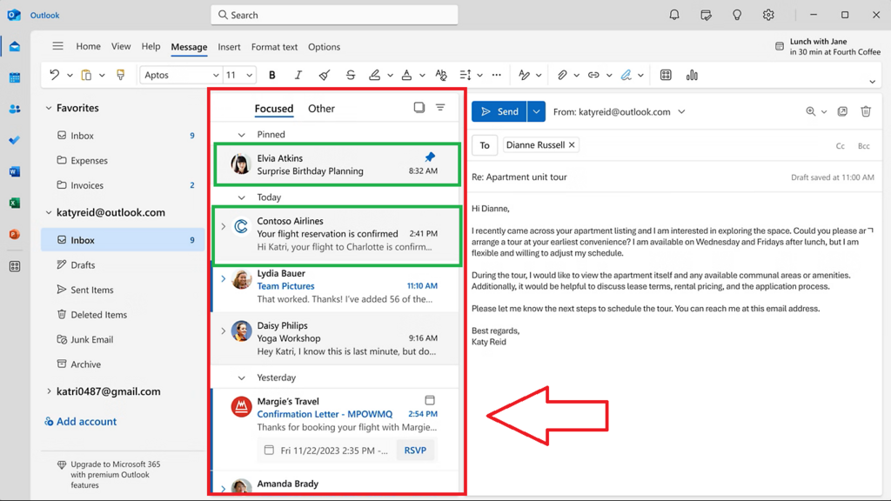Launch Word from the left app bar
Image resolution: width=891 pixels, height=501 pixels.
click(x=15, y=171)
